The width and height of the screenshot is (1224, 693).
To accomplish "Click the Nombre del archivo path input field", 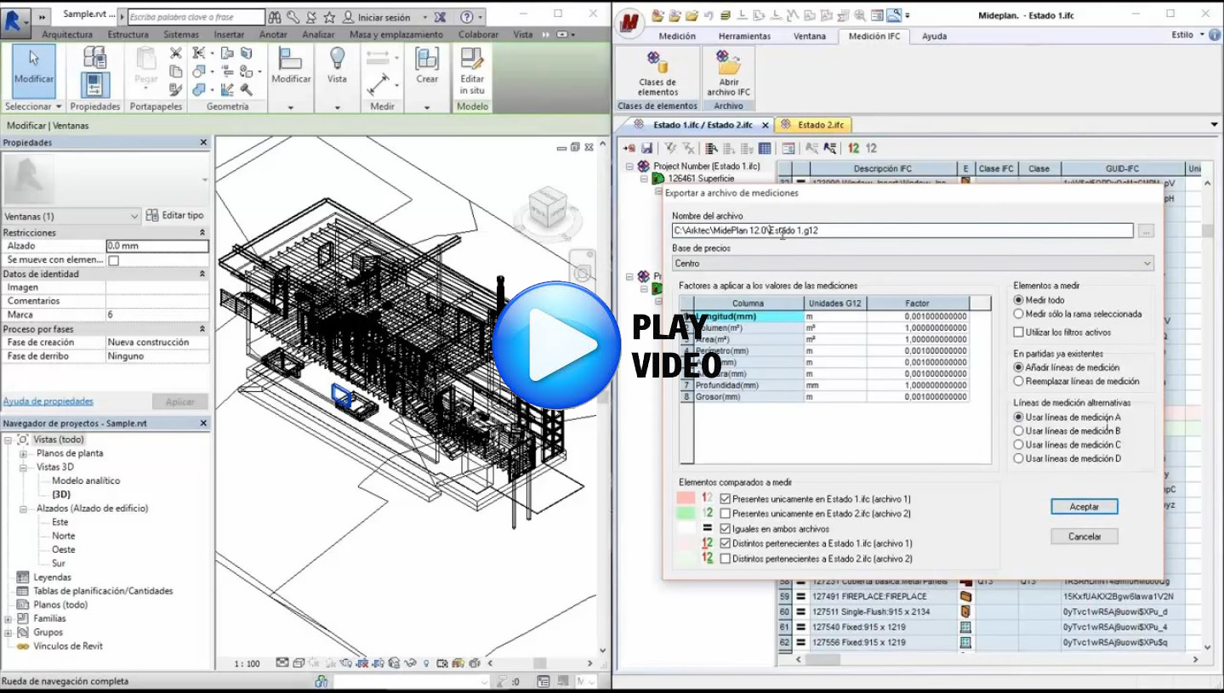I will click(902, 230).
